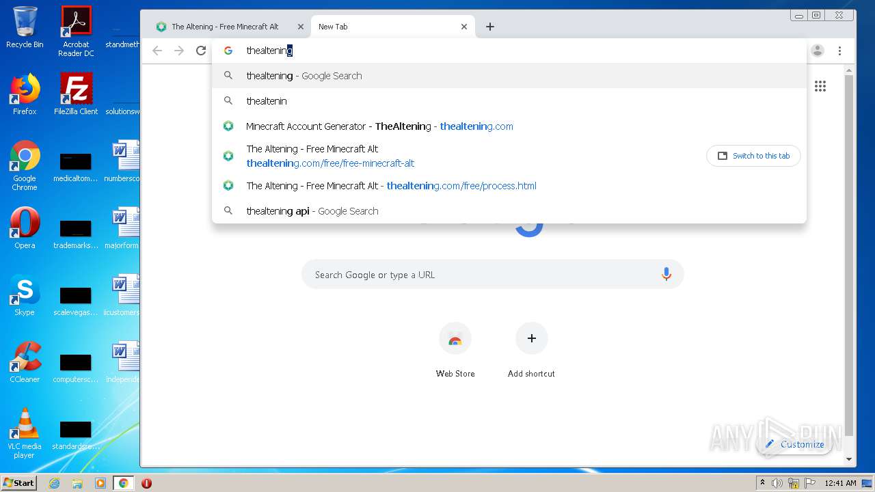Click the volume speaker tray icon
875x492 pixels.
click(x=777, y=483)
